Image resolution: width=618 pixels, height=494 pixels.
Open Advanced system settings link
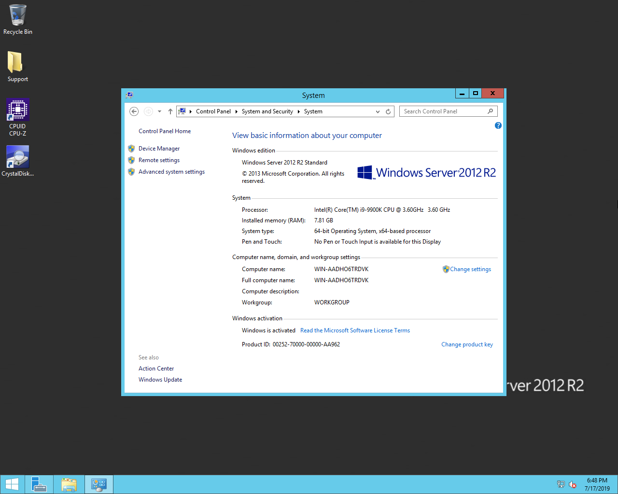point(171,172)
